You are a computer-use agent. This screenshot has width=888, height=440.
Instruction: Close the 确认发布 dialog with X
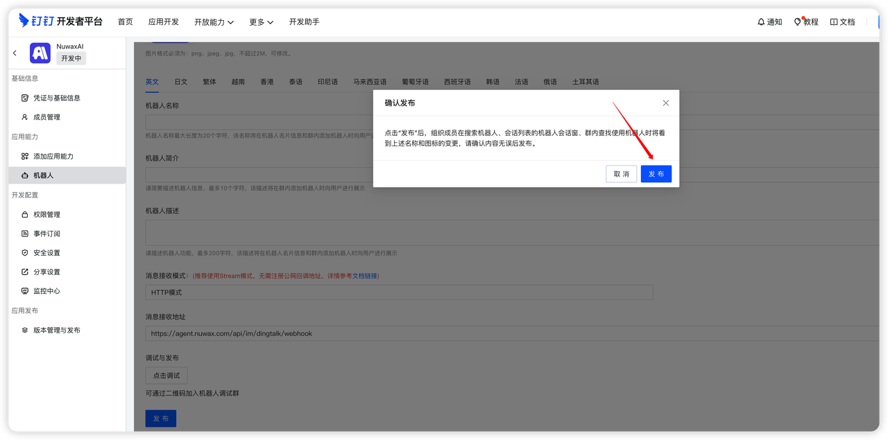tap(666, 103)
